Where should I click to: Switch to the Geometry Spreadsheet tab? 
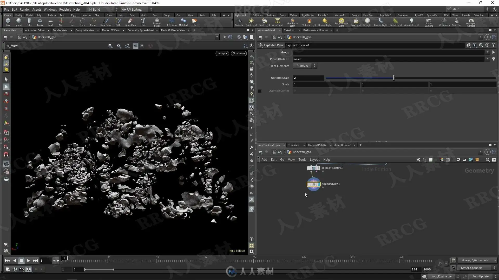coord(141,30)
